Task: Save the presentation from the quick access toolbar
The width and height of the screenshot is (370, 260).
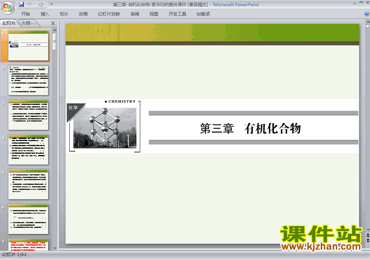Action: tap(21, 4)
